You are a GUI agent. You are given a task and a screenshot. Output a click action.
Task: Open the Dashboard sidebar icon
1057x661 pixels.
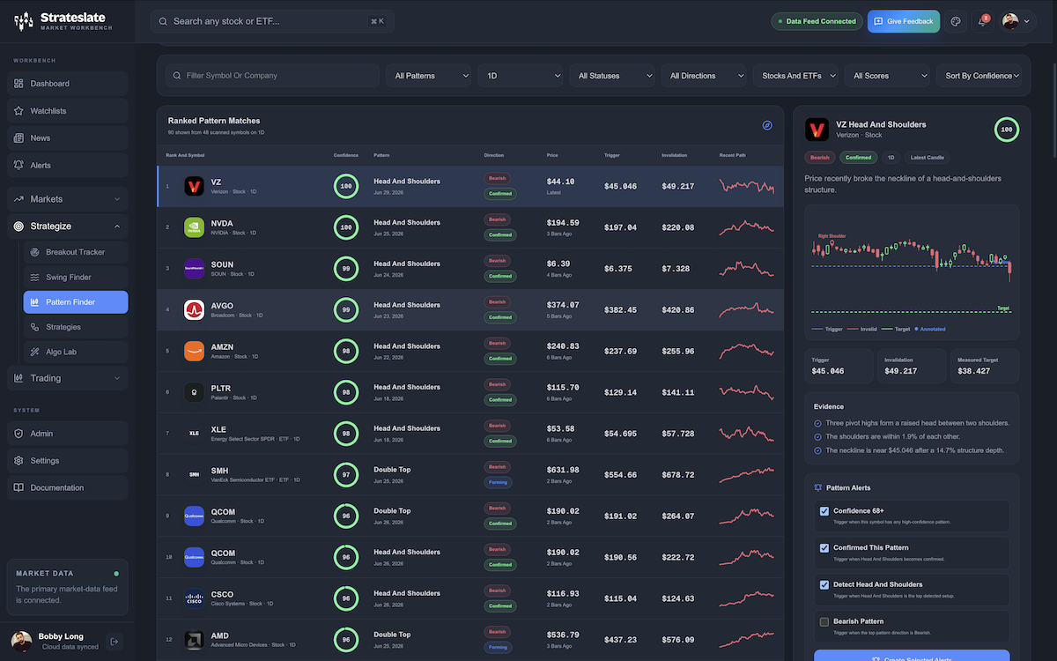[19, 84]
